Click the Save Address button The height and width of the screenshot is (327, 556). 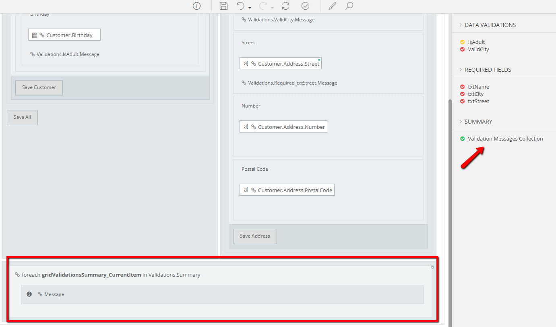pos(255,236)
